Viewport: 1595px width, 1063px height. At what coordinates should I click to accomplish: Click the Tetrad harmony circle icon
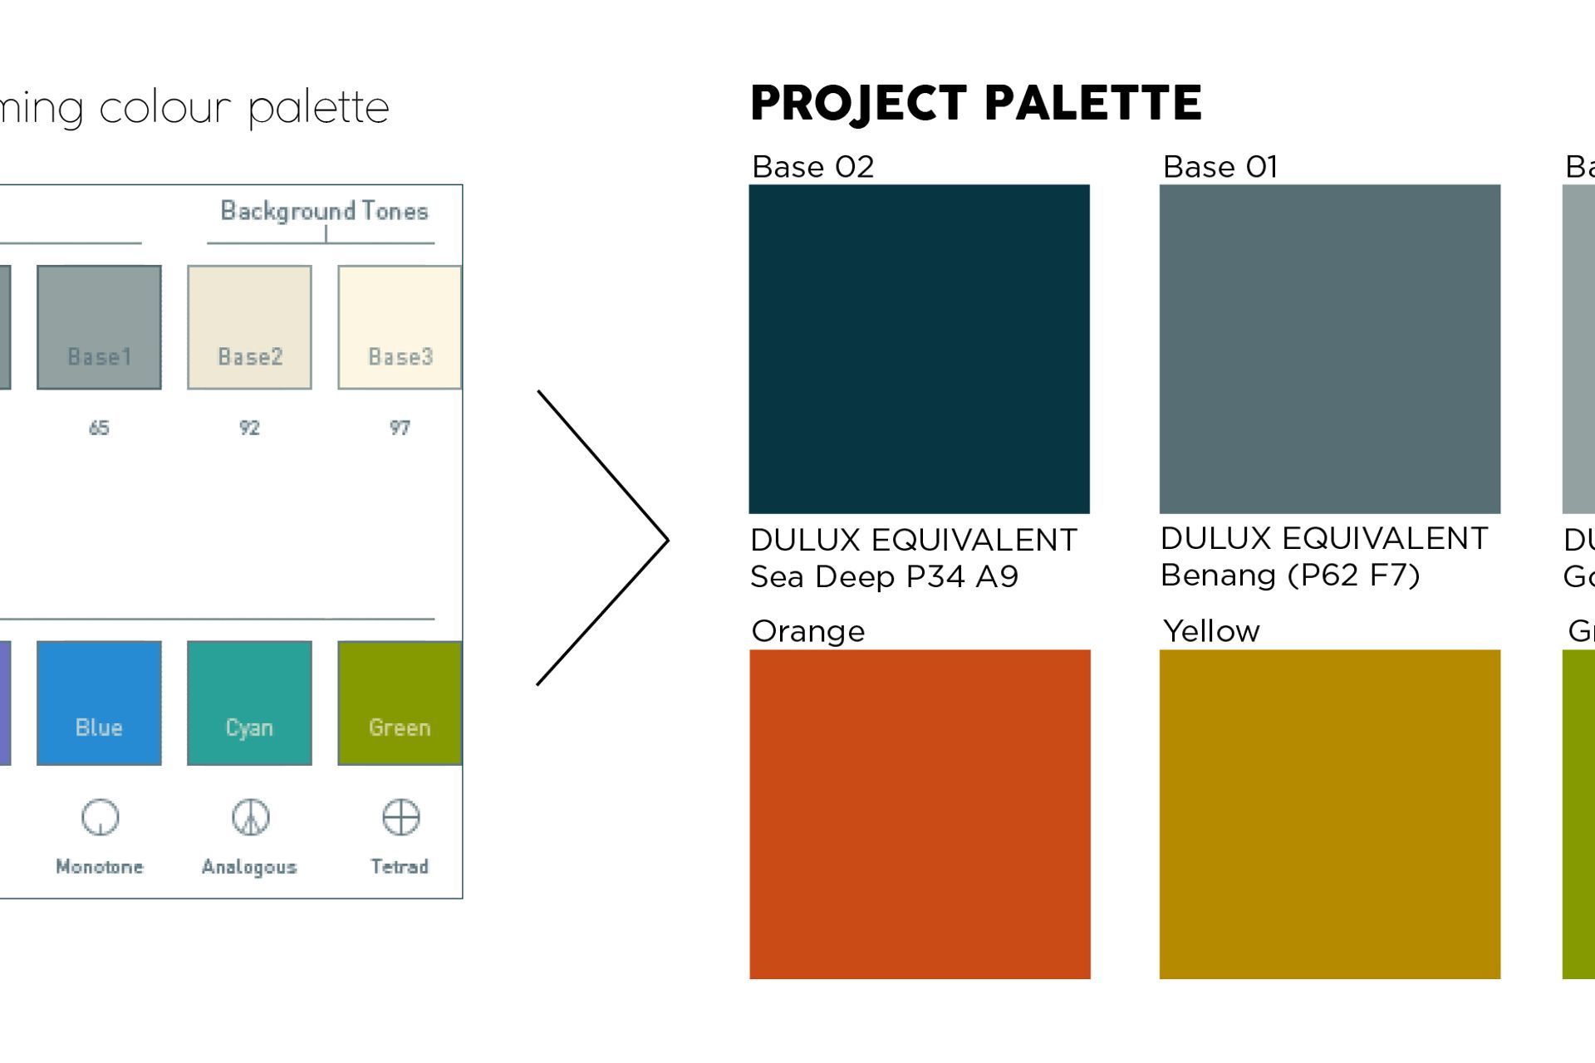click(x=400, y=818)
